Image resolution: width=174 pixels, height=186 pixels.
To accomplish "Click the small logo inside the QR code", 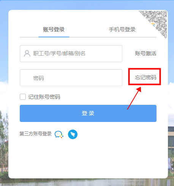I will coord(153,24).
